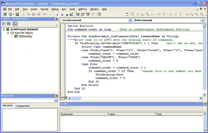Toggle Bookmark with the flag icon
Screen dimensions: 208x133
pos(187,14)
